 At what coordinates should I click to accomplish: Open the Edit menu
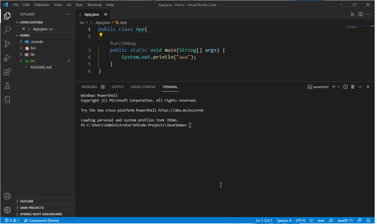point(26,5)
